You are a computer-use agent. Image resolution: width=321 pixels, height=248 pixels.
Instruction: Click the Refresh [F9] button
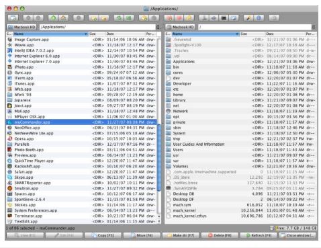(x=259, y=235)
